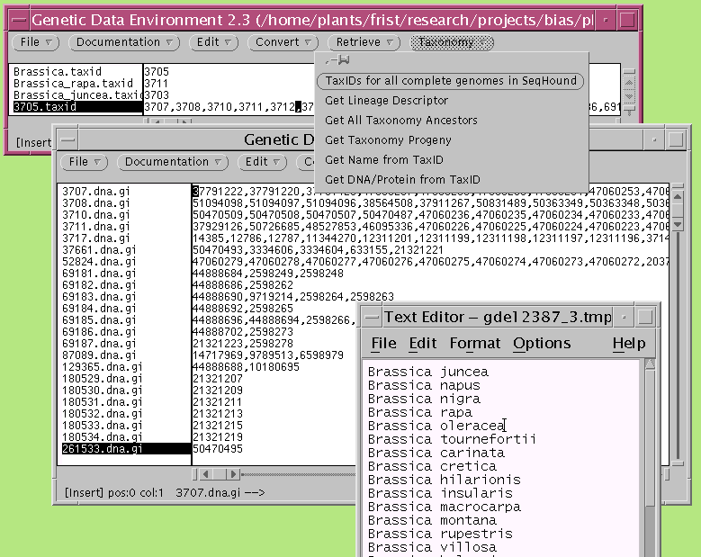Select 87089.dna.gi in sequence list
Image resolution: width=701 pixels, height=557 pixels.
tap(99, 355)
